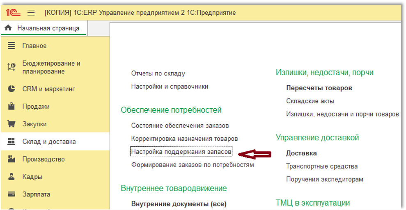Open Настройки и справочники link

point(170,87)
